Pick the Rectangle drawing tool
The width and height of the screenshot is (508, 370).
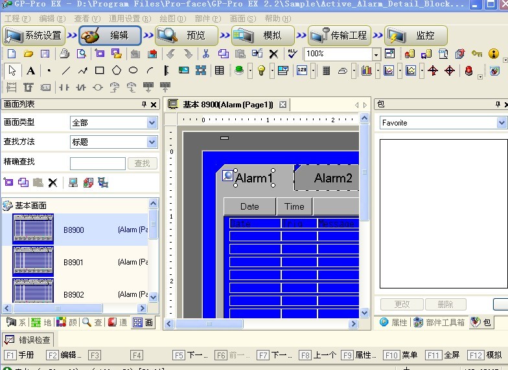[99, 71]
